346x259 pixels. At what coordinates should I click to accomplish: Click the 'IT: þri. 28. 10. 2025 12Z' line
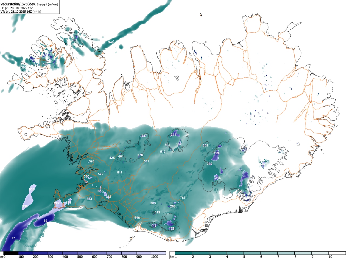(17, 8)
